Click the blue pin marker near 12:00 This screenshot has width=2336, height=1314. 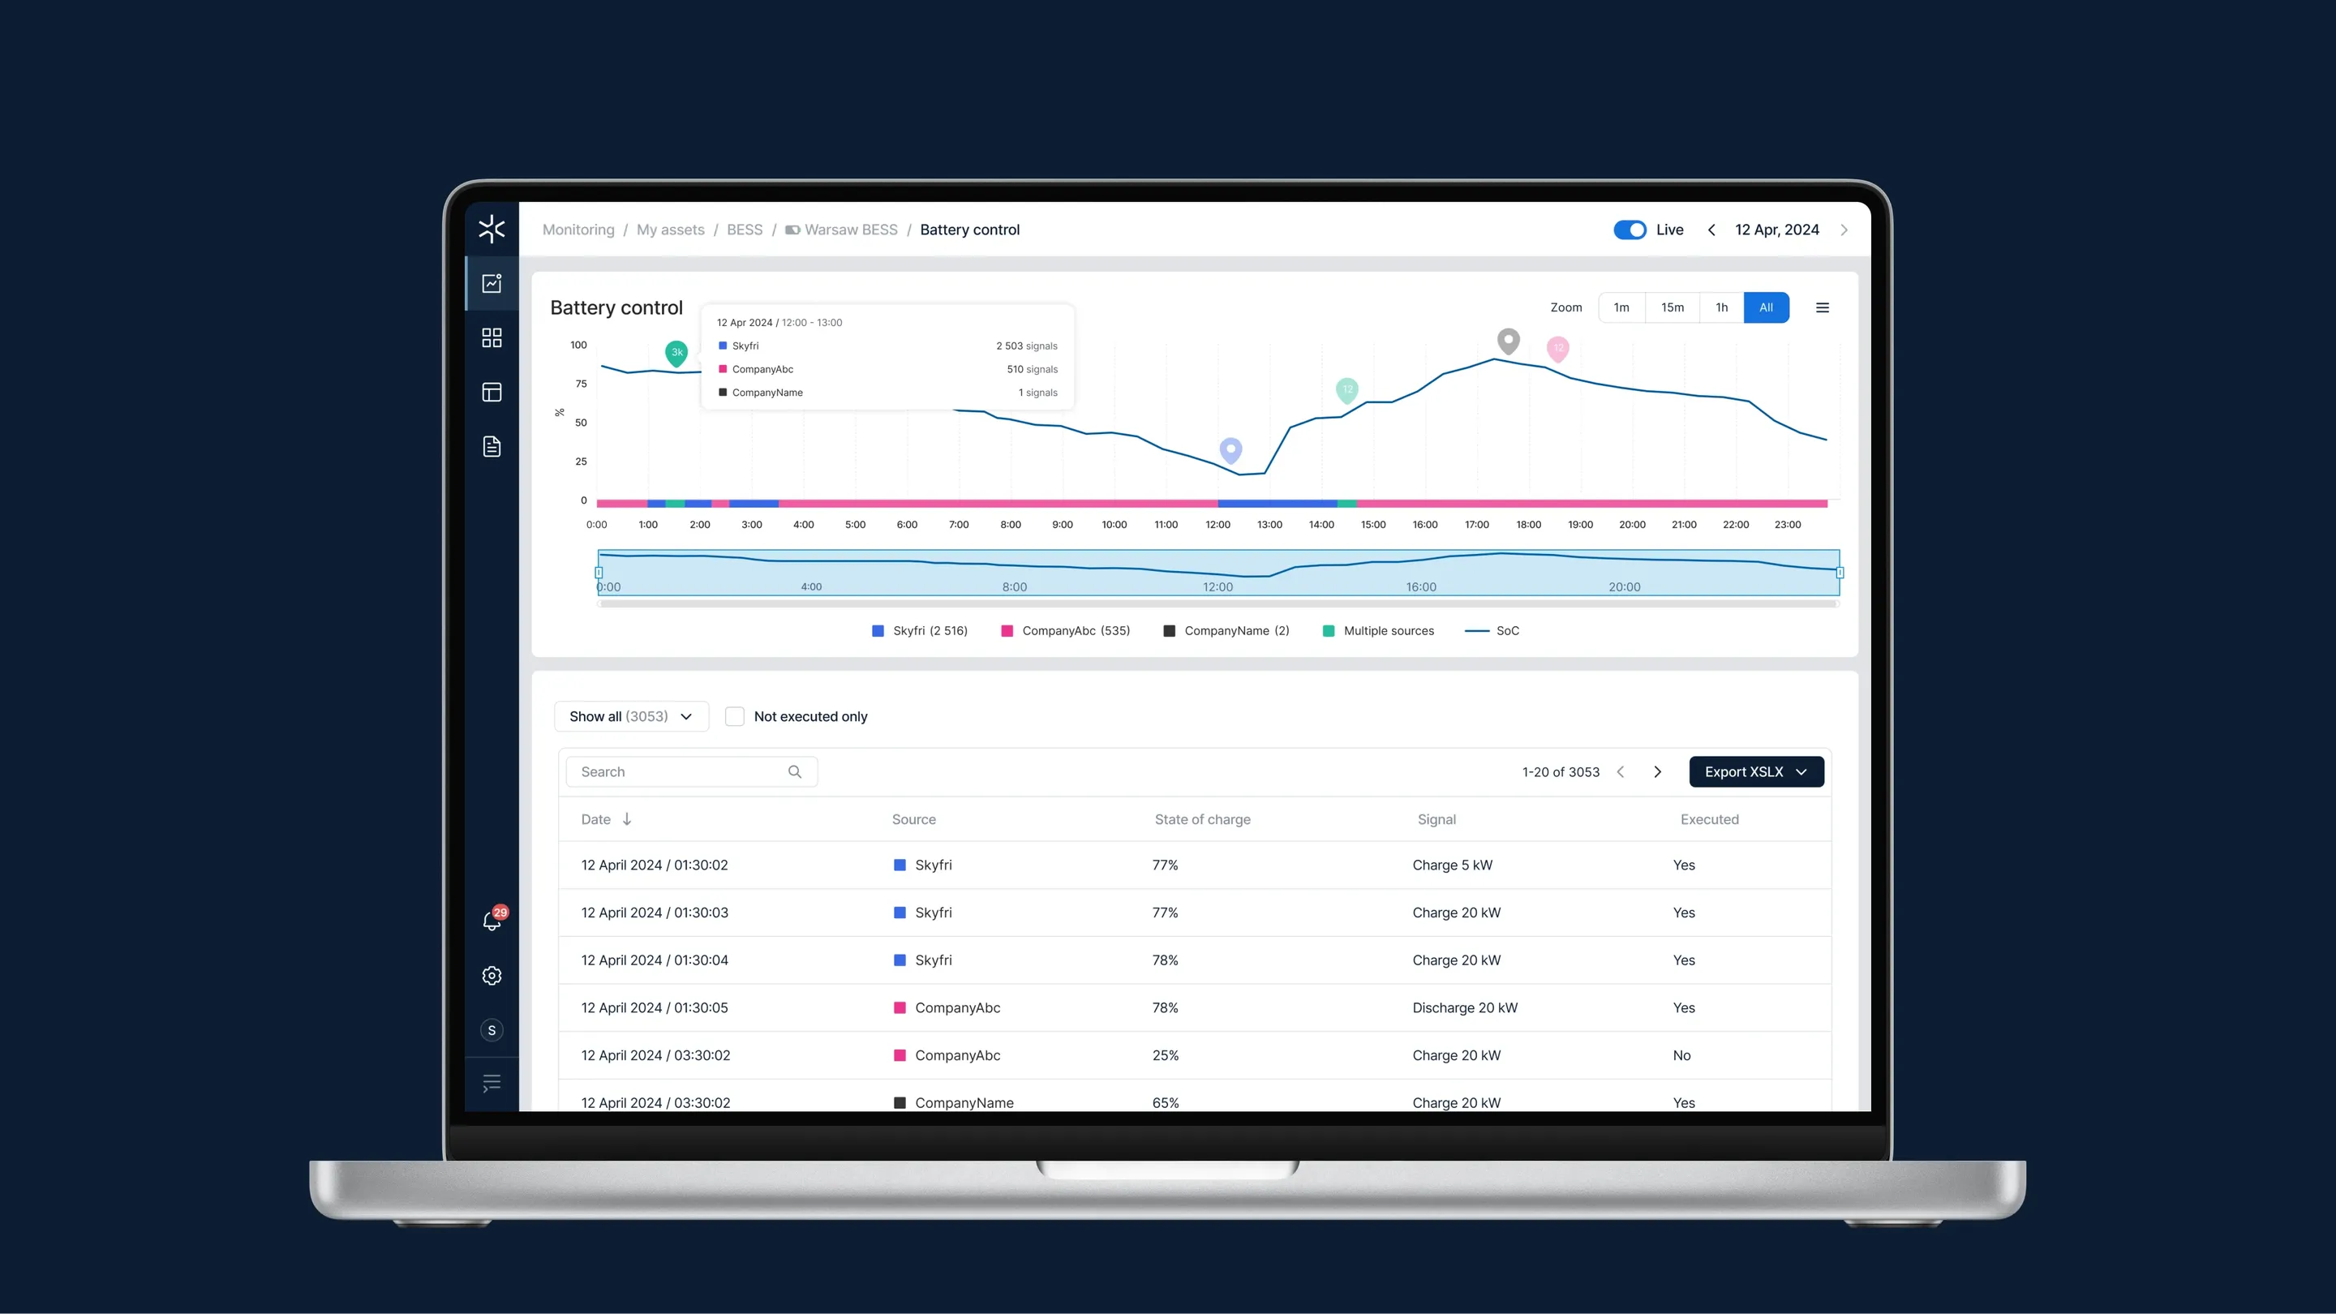[x=1230, y=451]
